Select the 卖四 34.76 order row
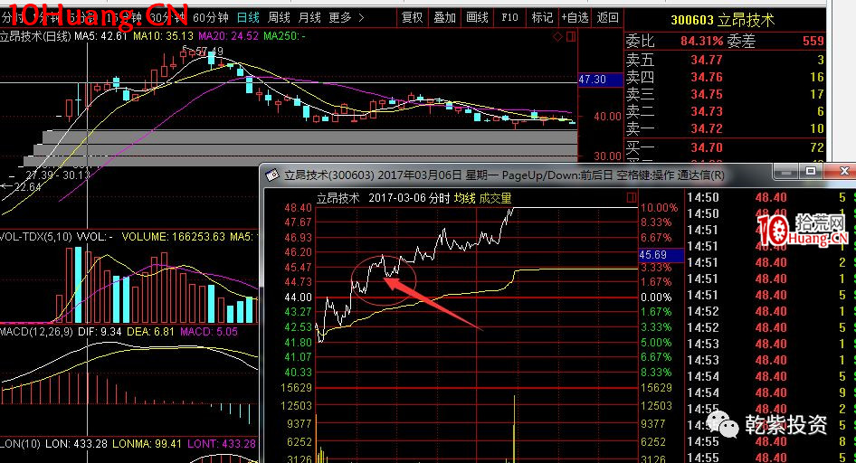This screenshot has width=856, height=463. click(x=725, y=77)
